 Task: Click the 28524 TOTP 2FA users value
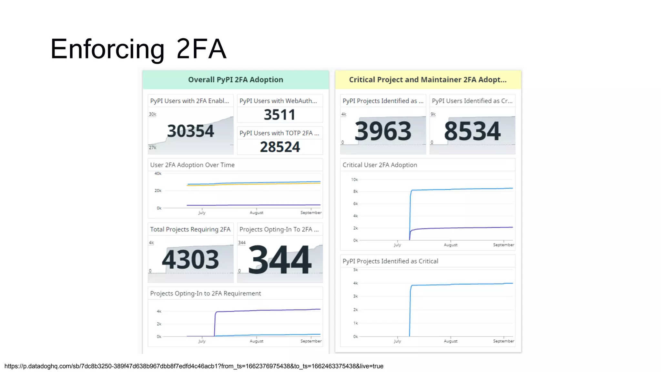(x=280, y=147)
